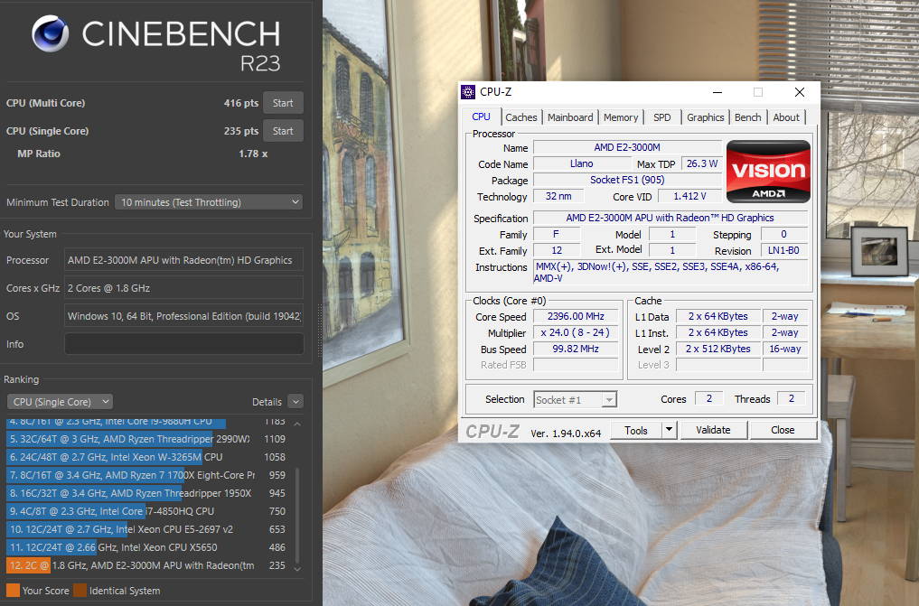Image resolution: width=919 pixels, height=606 pixels.
Task: Click the Close button in CPU-Z
Action: coord(783,431)
